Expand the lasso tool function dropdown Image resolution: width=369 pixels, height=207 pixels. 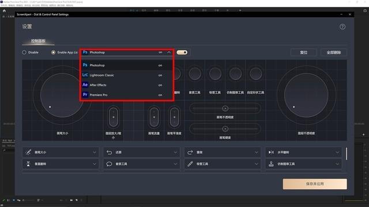pos(142,164)
